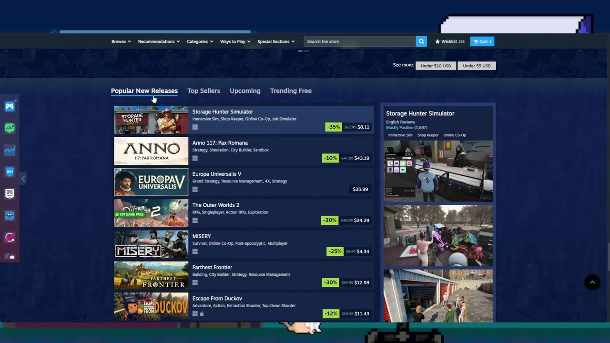Open the Wishlist star link
Viewport: 610px width, 343px height.
(x=449, y=41)
